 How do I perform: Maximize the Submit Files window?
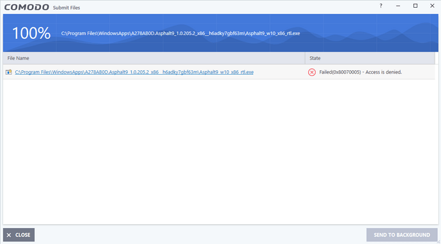pos(415,6)
